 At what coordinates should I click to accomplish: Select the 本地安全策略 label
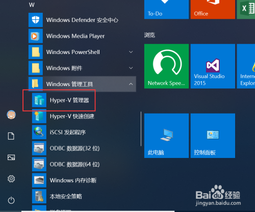click(66, 196)
